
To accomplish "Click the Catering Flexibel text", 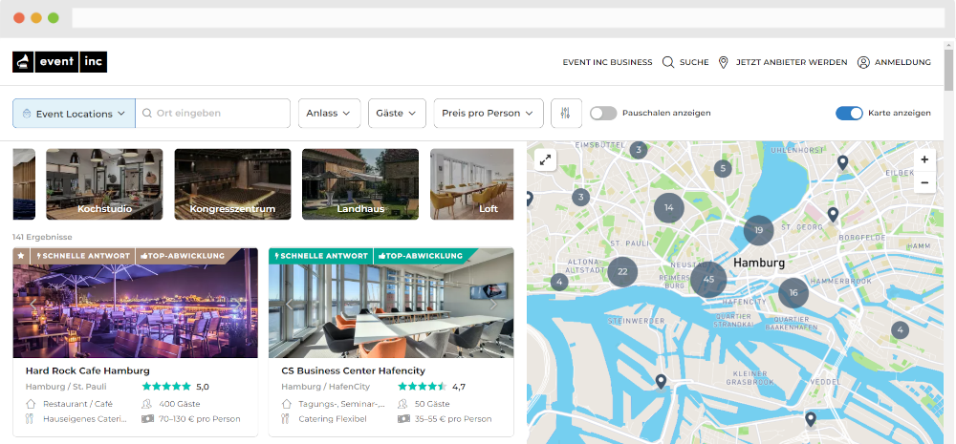I will 333,419.
